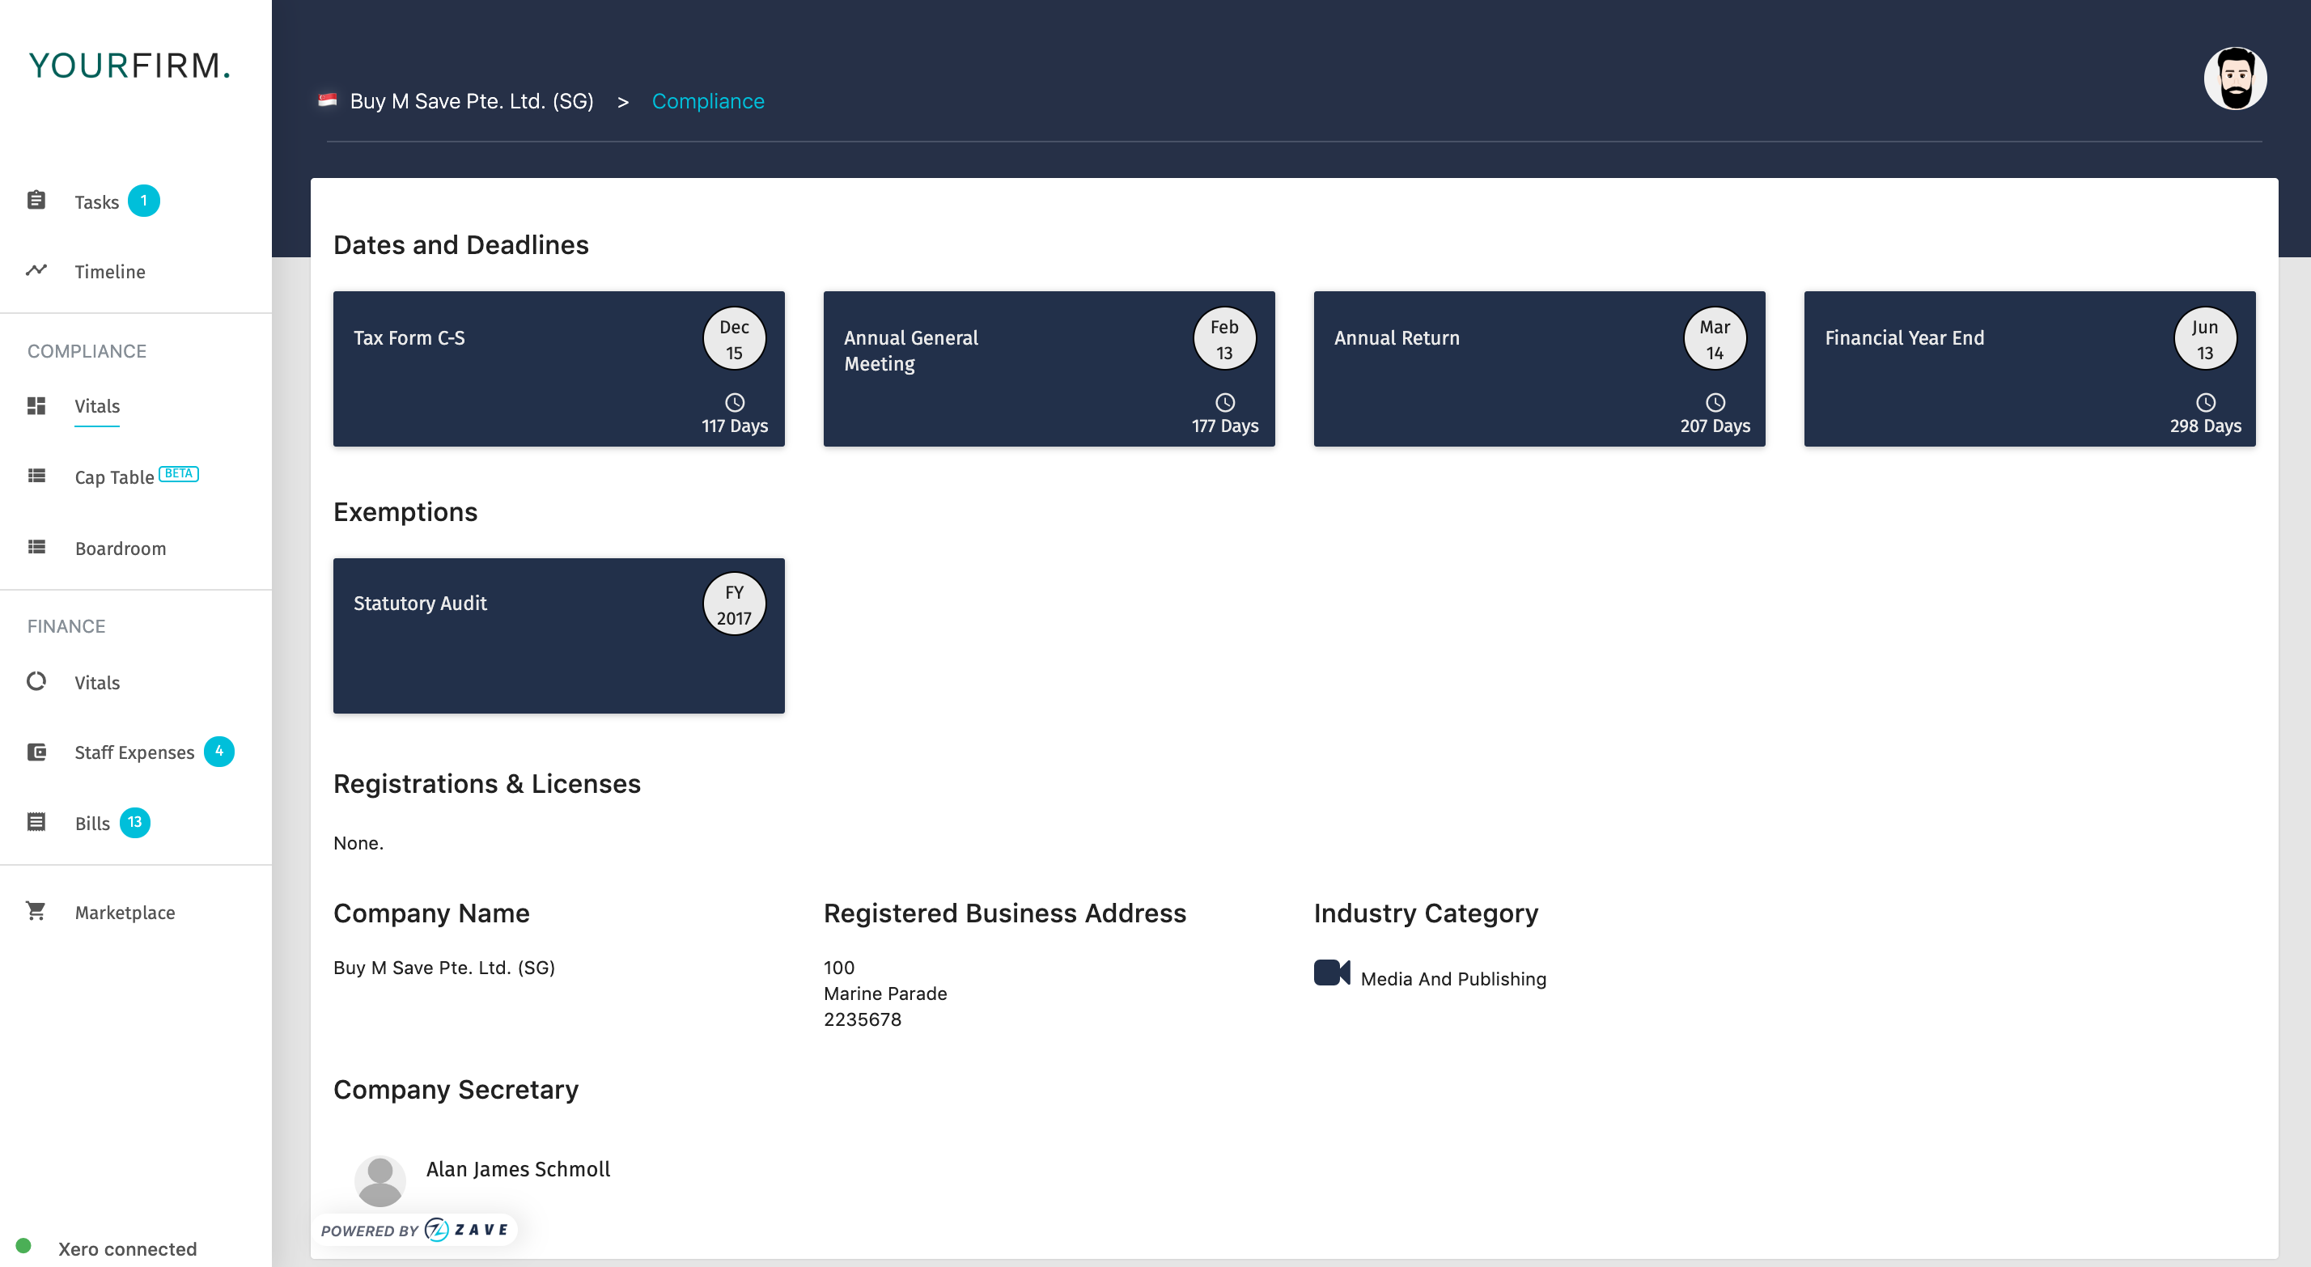Open the Boardroom section
The width and height of the screenshot is (2311, 1267).
[121, 549]
